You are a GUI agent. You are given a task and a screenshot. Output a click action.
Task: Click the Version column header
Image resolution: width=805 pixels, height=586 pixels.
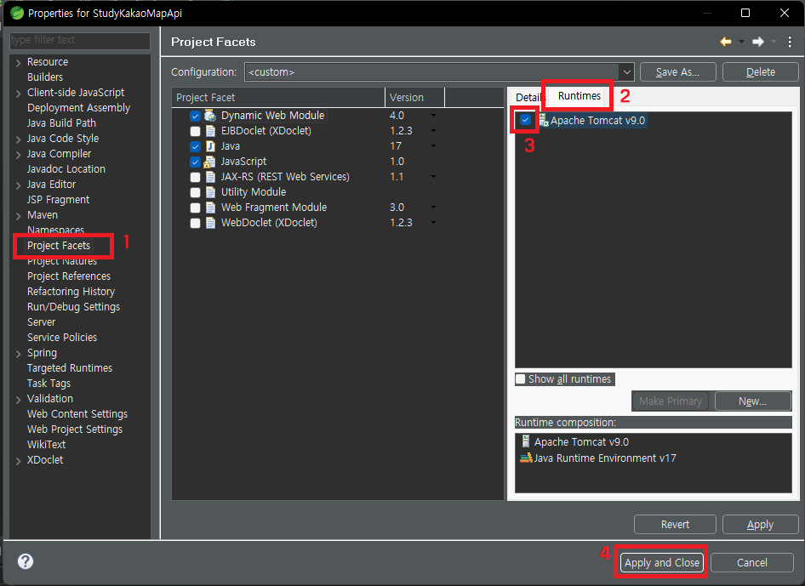(414, 98)
